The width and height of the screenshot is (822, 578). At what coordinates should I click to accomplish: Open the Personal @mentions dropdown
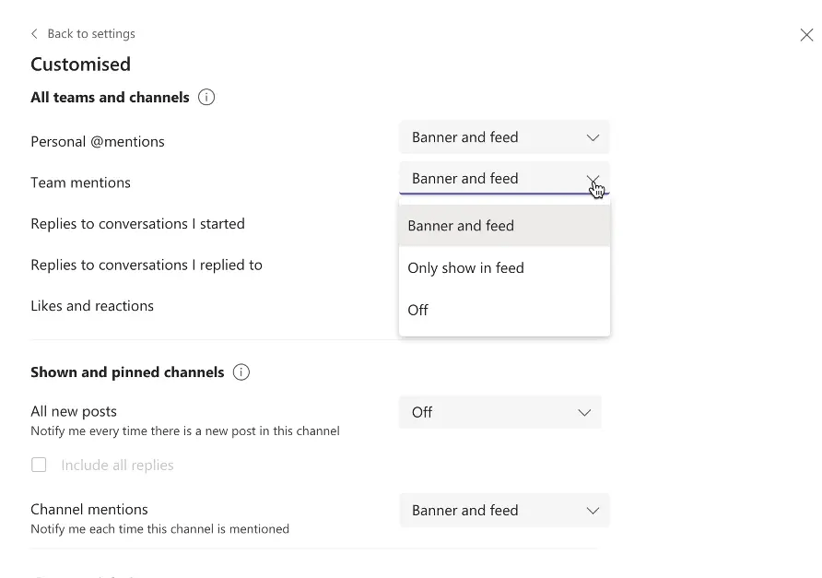pyautogui.click(x=503, y=137)
